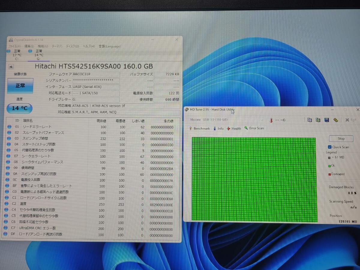Click the HD Tune thermometer icon
This screenshot has width=360, height=270.
[x=271, y=120]
